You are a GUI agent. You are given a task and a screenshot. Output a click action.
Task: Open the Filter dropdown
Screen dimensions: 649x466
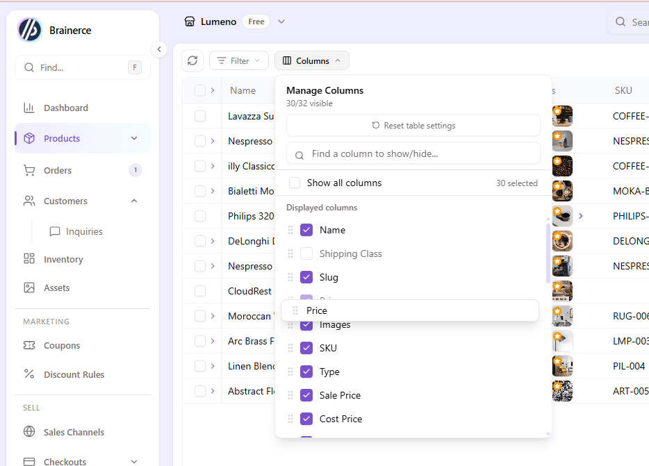tap(239, 61)
